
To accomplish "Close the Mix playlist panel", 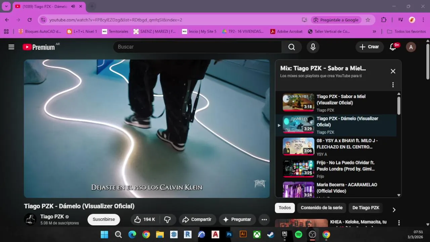I will click(393, 71).
